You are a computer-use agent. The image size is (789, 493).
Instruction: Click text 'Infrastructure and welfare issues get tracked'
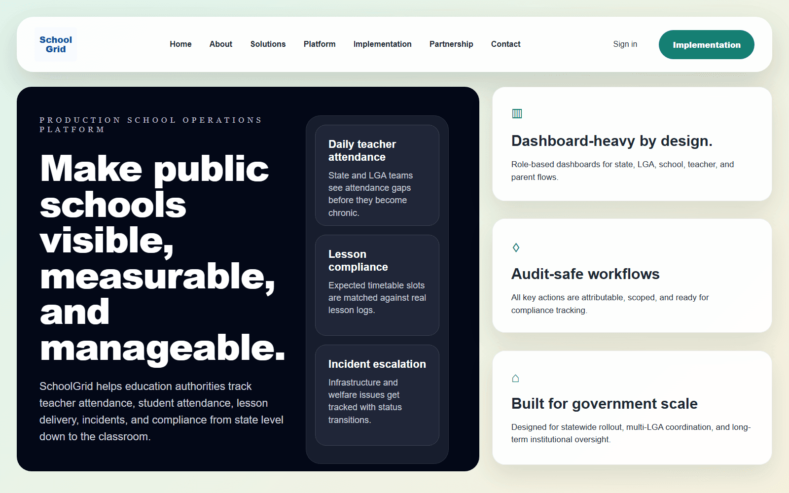(365, 401)
